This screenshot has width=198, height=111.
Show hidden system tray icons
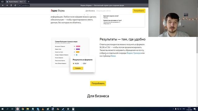click(x=173, y=109)
